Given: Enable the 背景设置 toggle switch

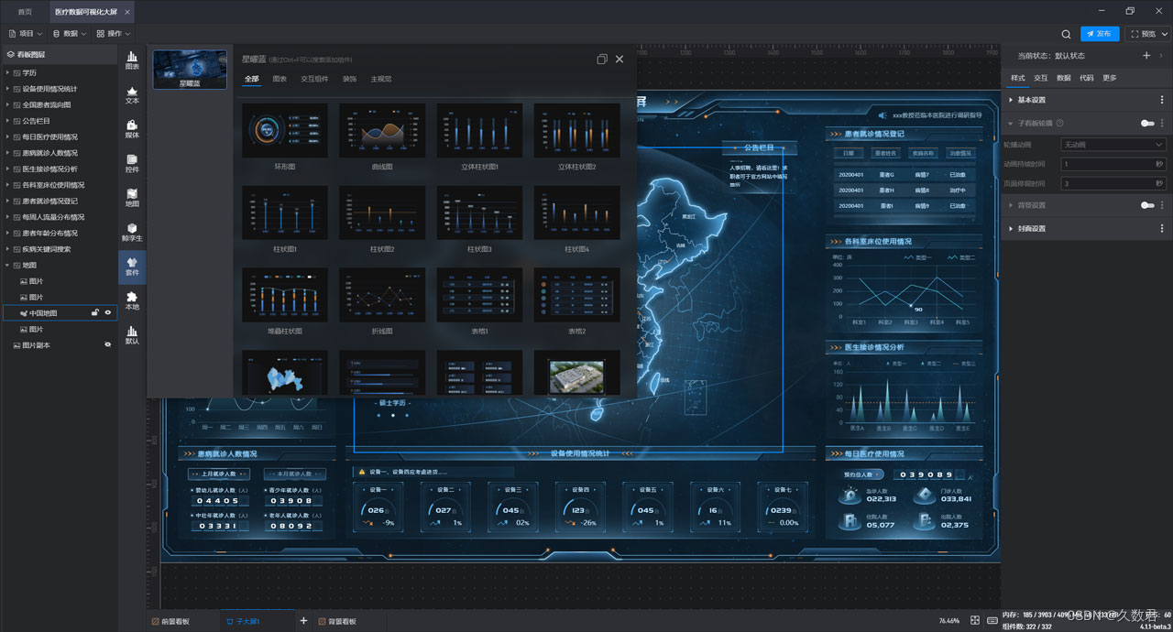Looking at the screenshot, I should (1146, 205).
